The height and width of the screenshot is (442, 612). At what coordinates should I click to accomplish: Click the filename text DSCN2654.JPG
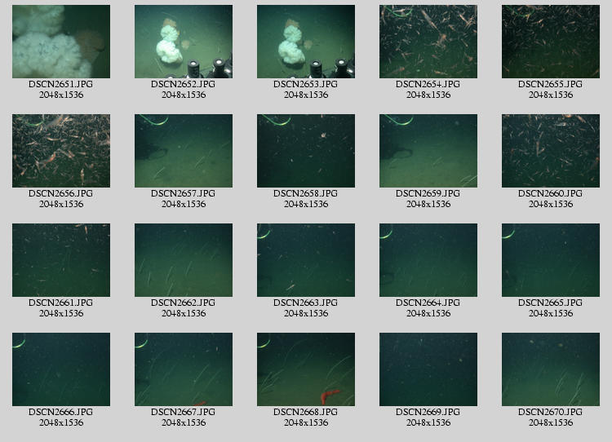coord(428,84)
